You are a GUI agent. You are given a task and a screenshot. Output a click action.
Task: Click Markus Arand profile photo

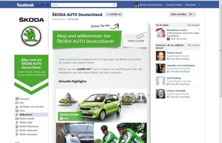(160, 56)
